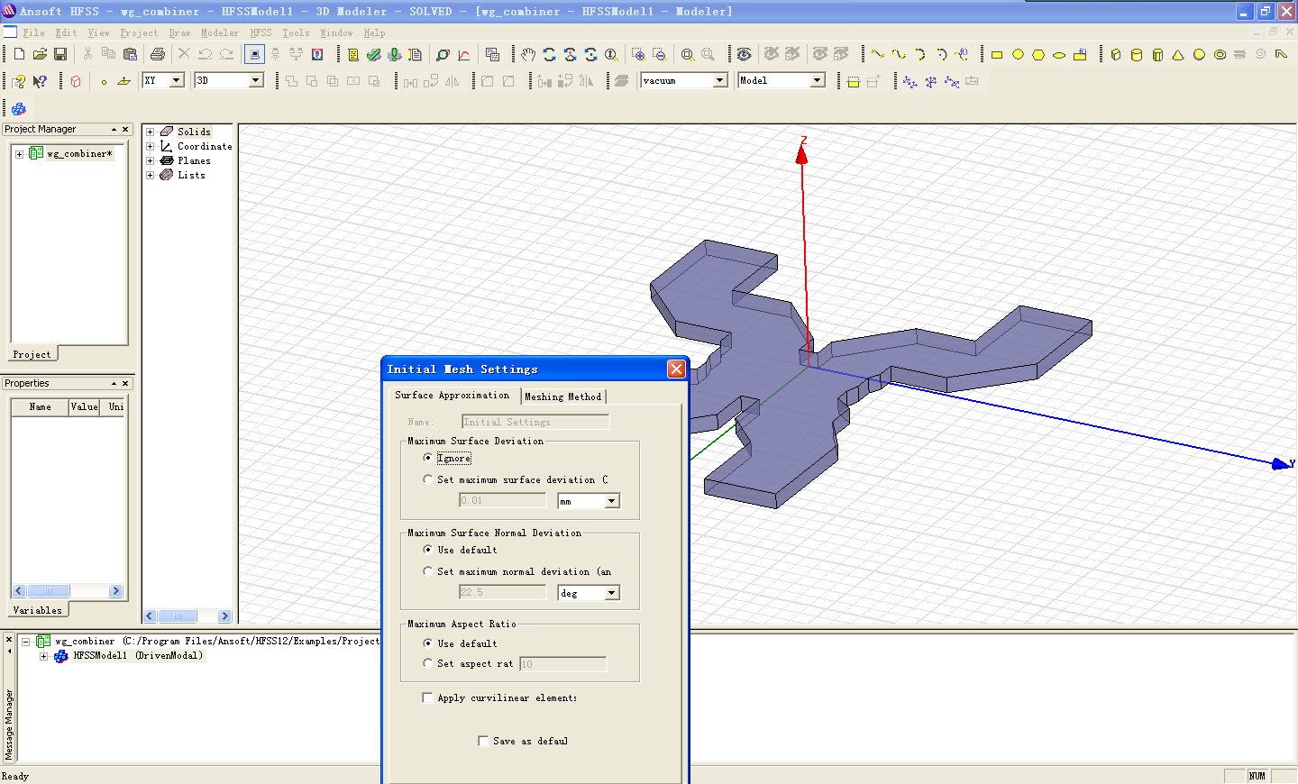
Task: Open the vacuum material dropdown
Action: [720, 80]
